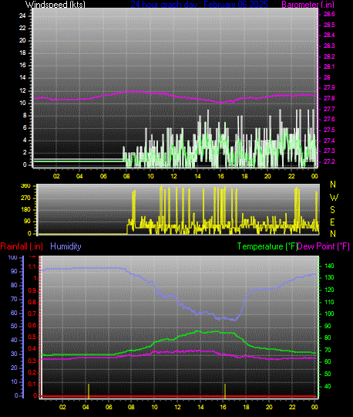Click the "18" windspeed scale value
The height and width of the screenshot is (417, 353).
point(22,53)
